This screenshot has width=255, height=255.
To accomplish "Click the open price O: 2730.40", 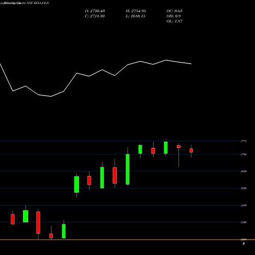I will 95,11.
